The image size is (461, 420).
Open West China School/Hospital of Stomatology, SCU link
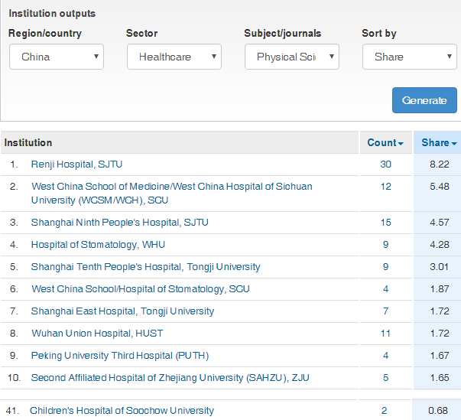tap(140, 289)
